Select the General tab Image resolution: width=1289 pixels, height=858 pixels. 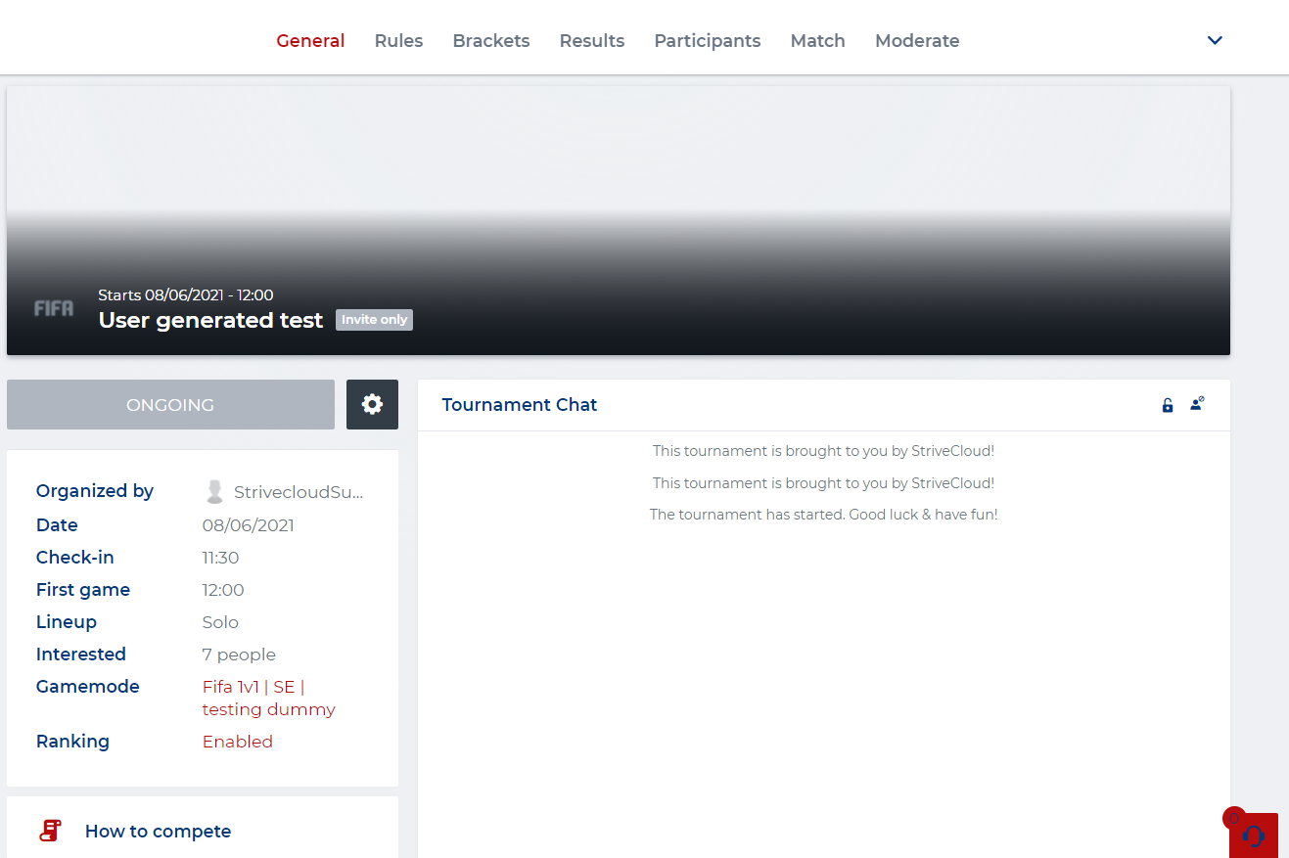pos(310,41)
